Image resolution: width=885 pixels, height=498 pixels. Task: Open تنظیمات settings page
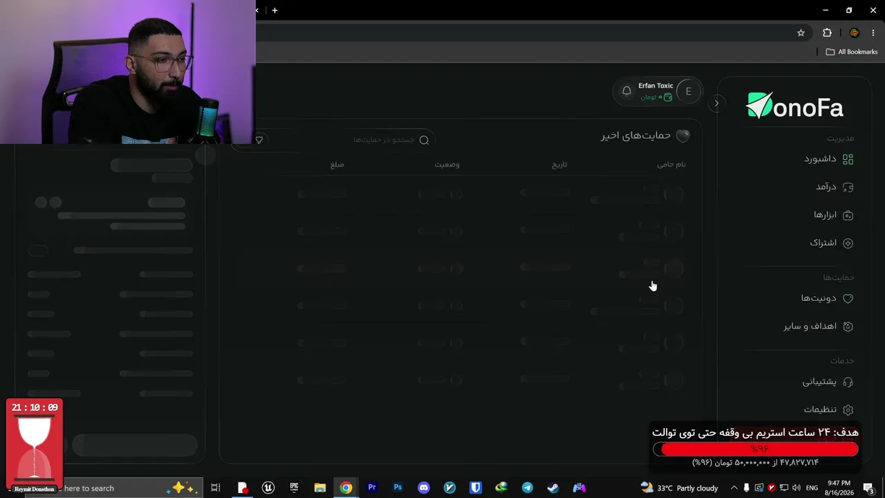828,409
